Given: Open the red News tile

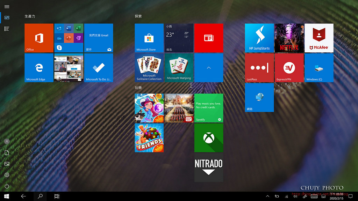Looking at the screenshot, I should (x=209, y=38).
